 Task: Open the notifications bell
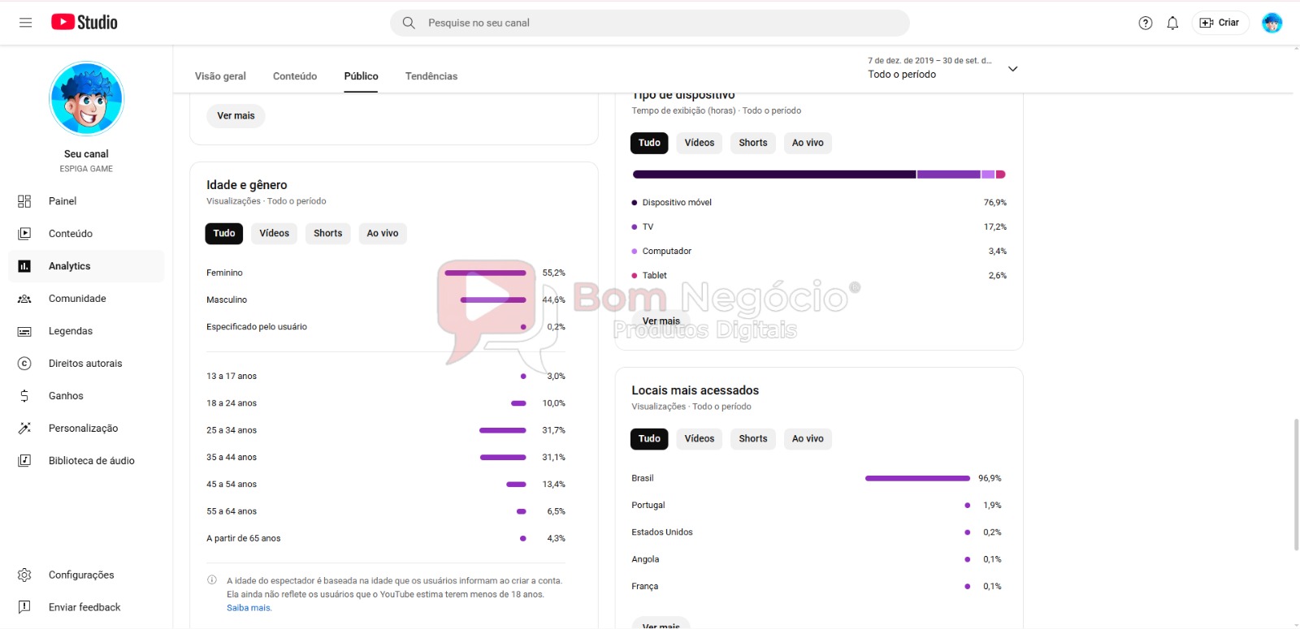coord(1172,23)
